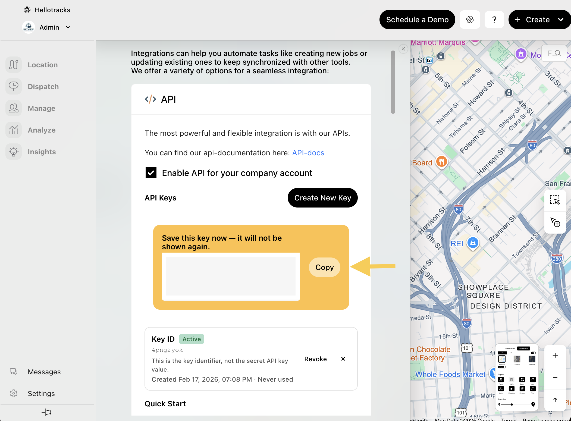Open the help question mark button

tap(494, 20)
